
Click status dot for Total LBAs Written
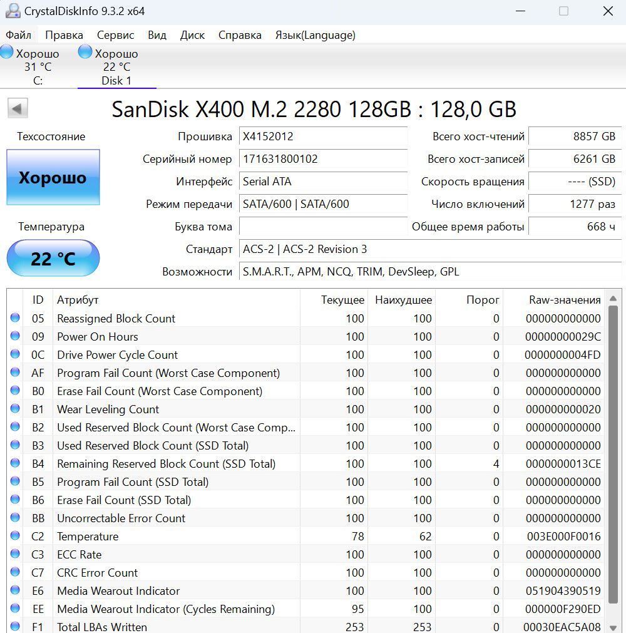point(15,627)
